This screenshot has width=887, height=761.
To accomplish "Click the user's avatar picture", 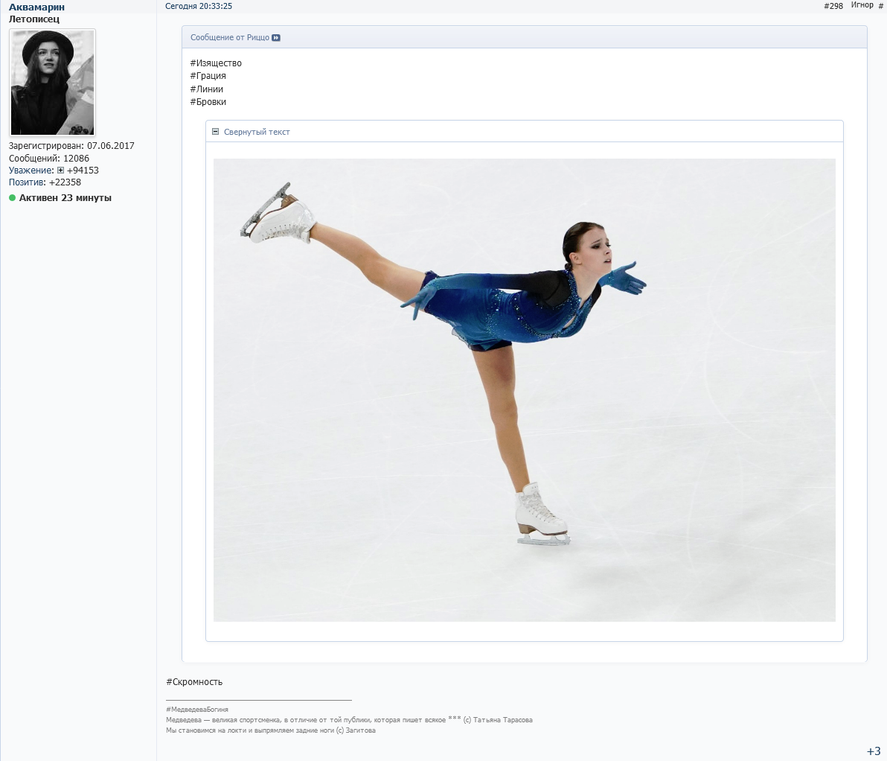I will coord(52,83).
